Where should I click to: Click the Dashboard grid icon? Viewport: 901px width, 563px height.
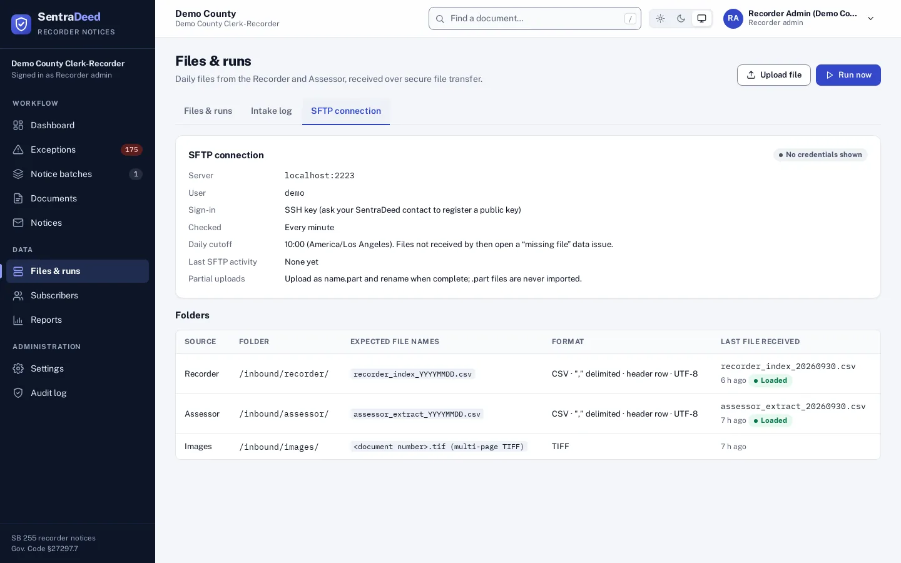pyautogui.click(x=18, y=125)
